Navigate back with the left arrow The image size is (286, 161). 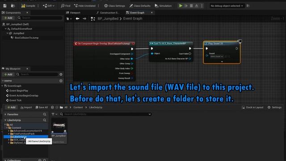click(x=77, y=19)
